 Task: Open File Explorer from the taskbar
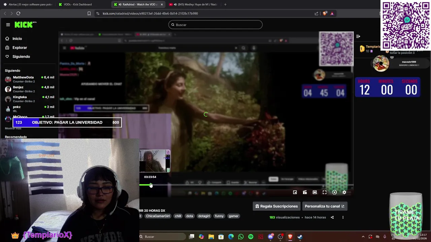[x=211, y=237]
